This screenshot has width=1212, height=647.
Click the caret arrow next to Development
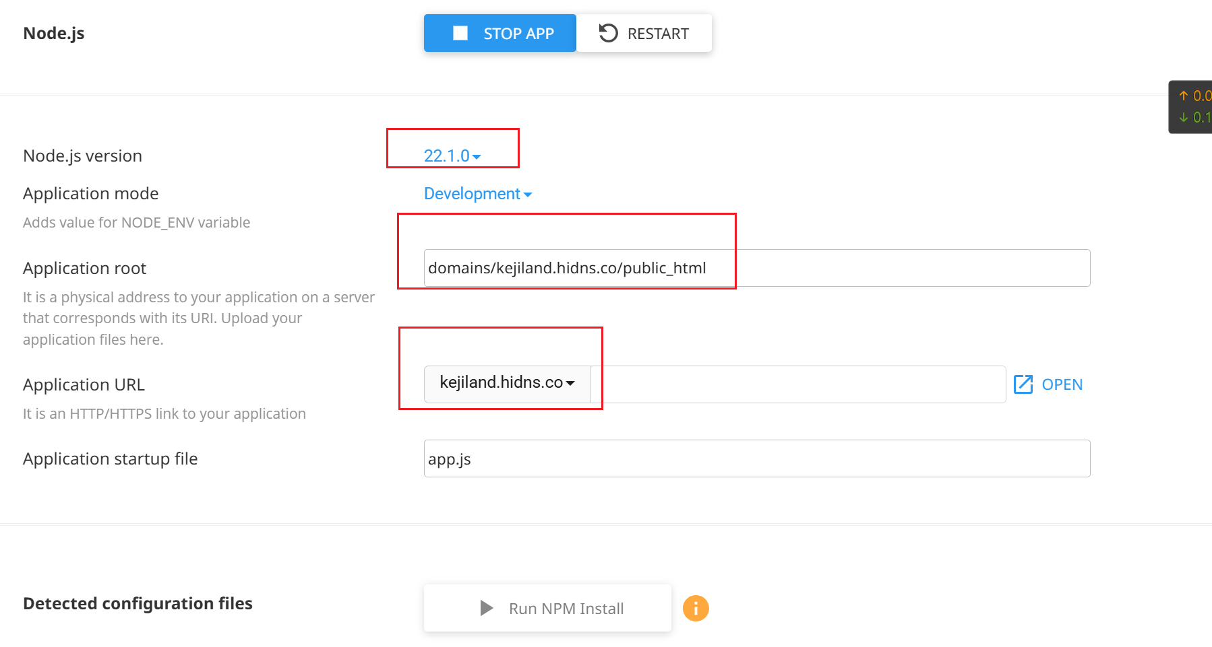528,195
